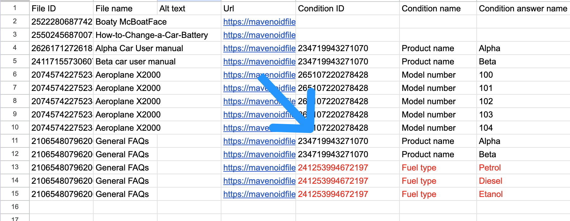Click the cell with model number 104

[x=523, y=128]
